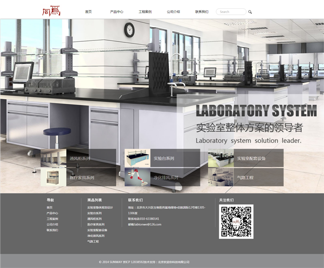Screen dimensions: 324x268
Task: Open 工程案例 in top navigation bar
Action: tap(145, 12)
